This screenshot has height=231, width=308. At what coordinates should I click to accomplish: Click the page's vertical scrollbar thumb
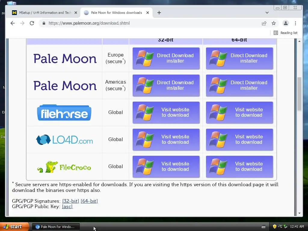tap(299, 94)
